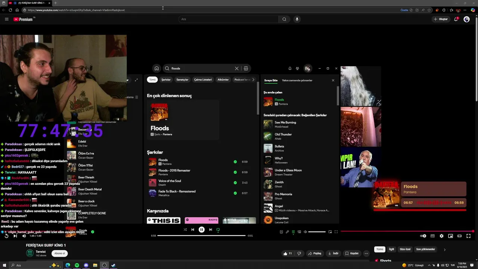Enter YouTube fullscreen mode
The image size is (478, 269).
pos(468,236)
